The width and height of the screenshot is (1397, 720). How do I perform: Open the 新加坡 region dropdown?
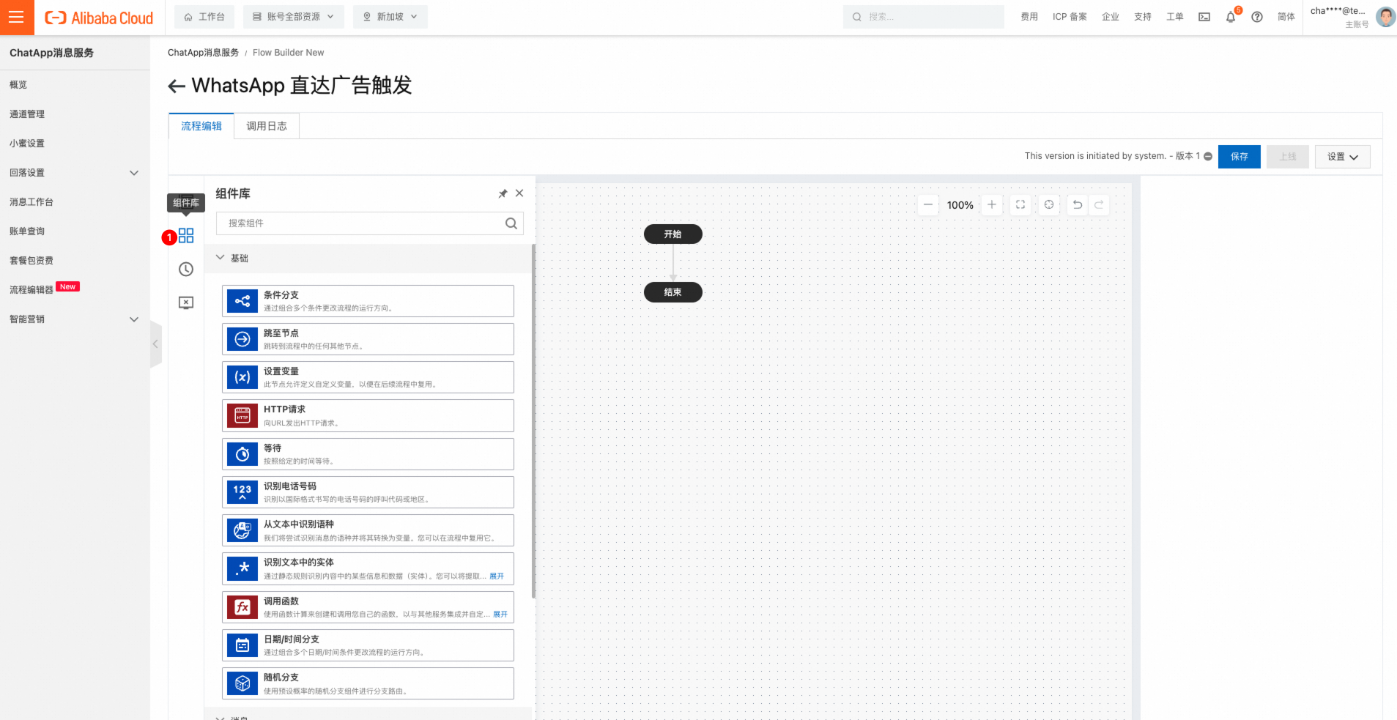click(390, 17)
